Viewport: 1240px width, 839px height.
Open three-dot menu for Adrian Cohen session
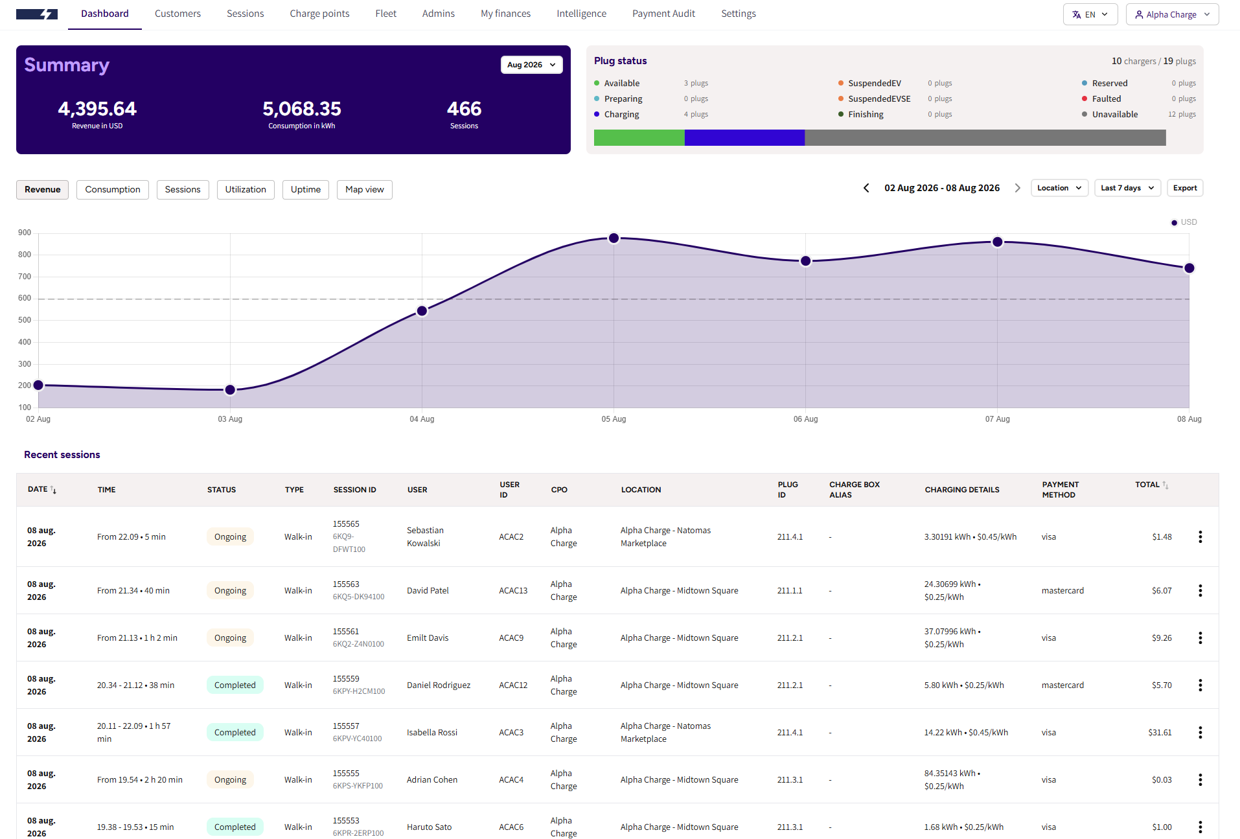click(x=1200, y=779)
